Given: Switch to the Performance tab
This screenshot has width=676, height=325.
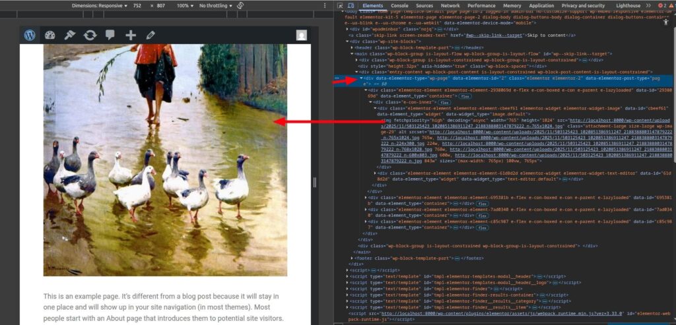Looking at the screenshot, I should pos(481,5).
